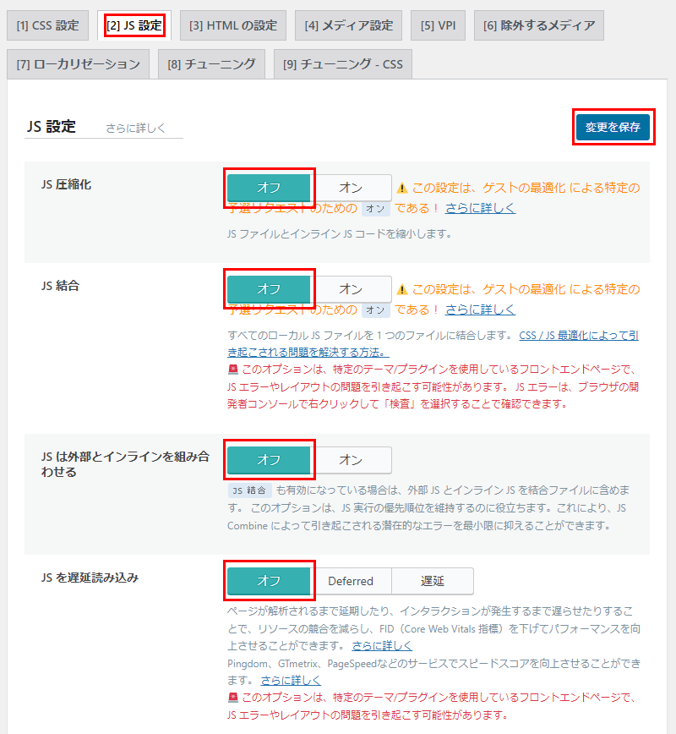
Task: Choose Deferred for JS を遅延読み込み
Action: pos(351,581)
